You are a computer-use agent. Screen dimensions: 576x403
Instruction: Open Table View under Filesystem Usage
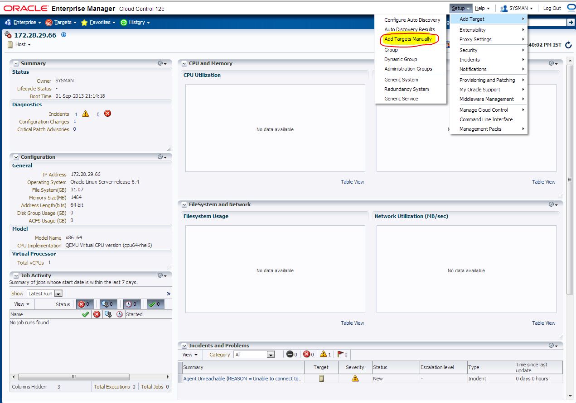point(352,323)
